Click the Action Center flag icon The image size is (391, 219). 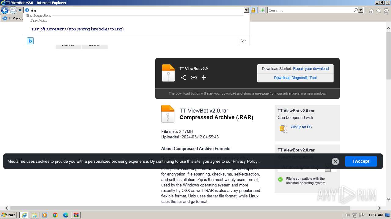tap(362, 215)
